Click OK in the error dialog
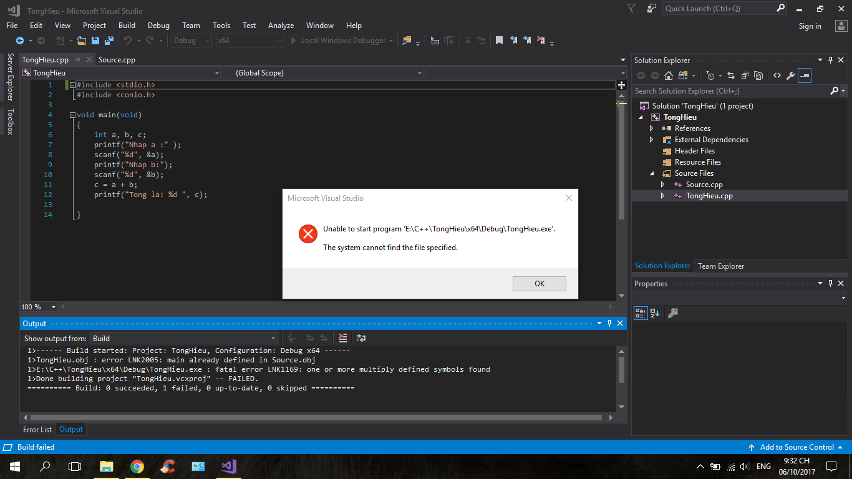 point(539,284)
